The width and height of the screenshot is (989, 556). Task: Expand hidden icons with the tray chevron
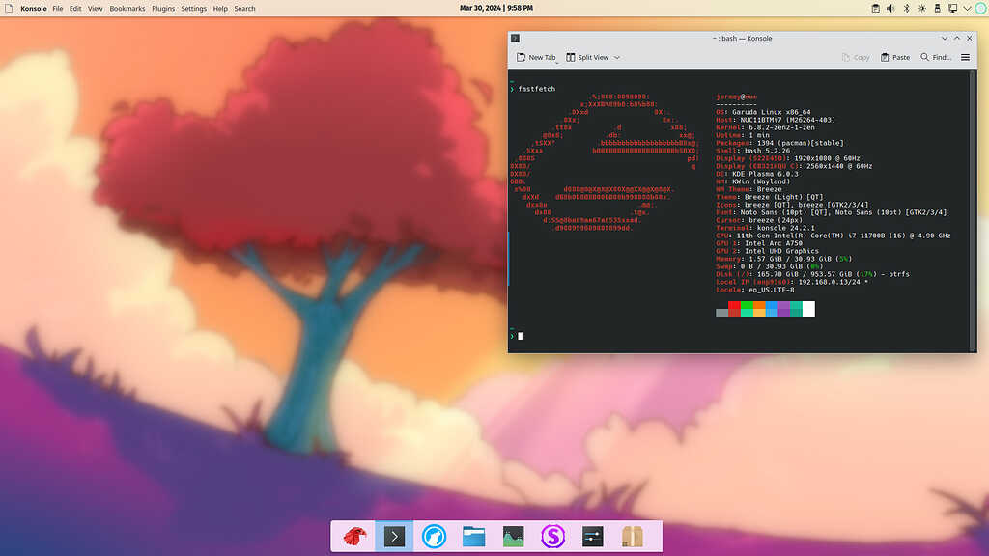(967, 8)
